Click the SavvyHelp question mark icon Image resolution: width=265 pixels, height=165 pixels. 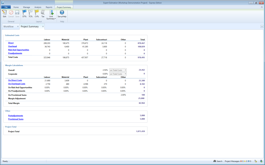[x=62, y=12]
